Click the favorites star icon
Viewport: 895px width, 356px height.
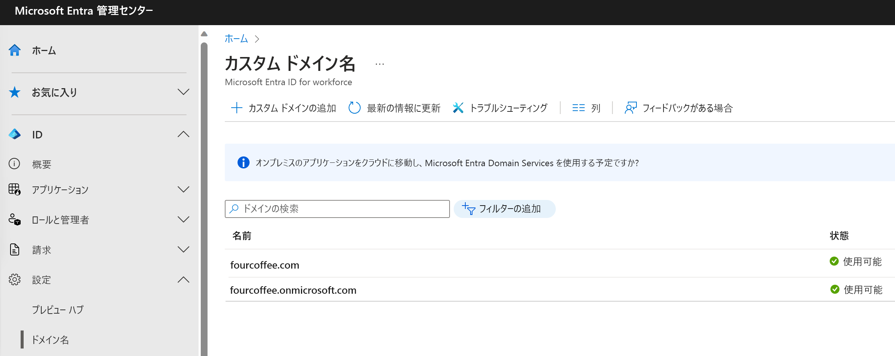tap(15, 92)
